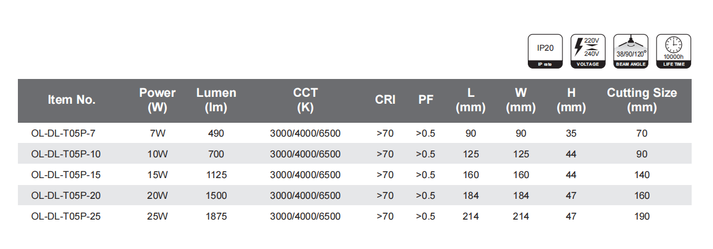Select the 25W power cell
Image resolution: width=713 pixels, height=249 pixels.
157,217
